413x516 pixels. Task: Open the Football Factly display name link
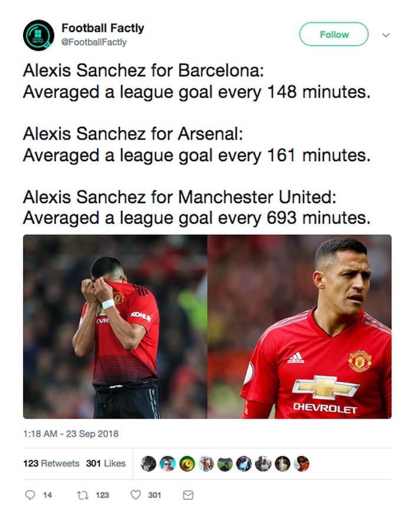click(102, 28)
